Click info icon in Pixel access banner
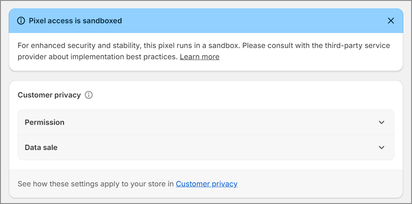The height and width of the screenshot is (204, 412). pos(21,21)
